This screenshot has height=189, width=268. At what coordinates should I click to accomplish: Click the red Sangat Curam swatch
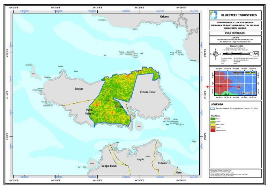point(213,131)
